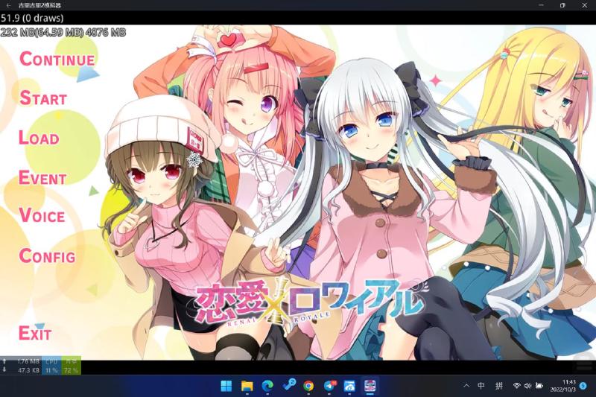This screenshot has height=397, width=596.
Task: Open the Voice settings menu
Action: coord(42,216)
